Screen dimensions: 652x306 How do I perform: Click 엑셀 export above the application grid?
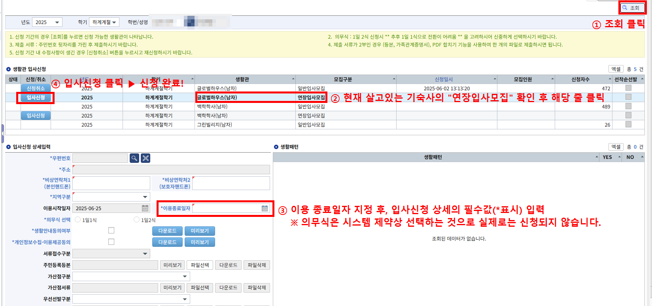[x=616, y=69]
